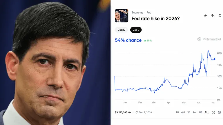Switch chart range to 1H
The width and height of the screenshot is (223, 125).
[177, 112]
